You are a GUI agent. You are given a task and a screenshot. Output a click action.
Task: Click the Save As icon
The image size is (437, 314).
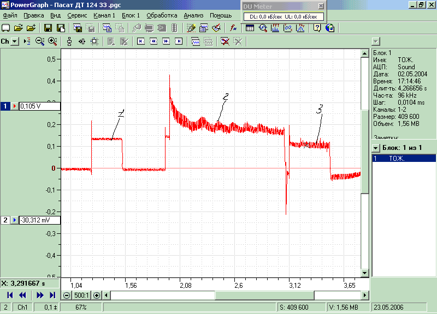[x=61, y=28]
